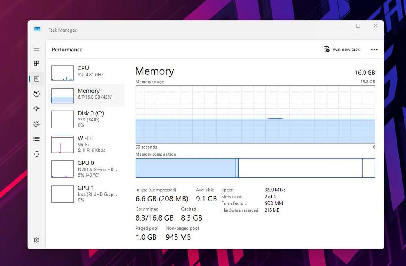Open the three-dot more options menu
406x266 pixels.
point(374,50)
